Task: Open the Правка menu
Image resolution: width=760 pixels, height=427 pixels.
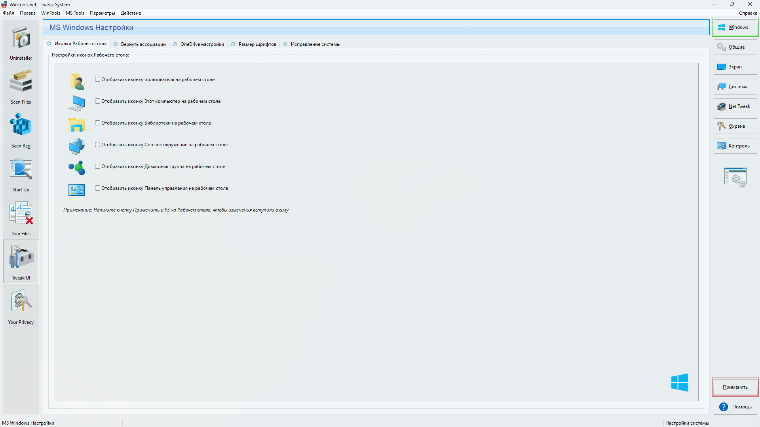Action: tap(28, 13)
